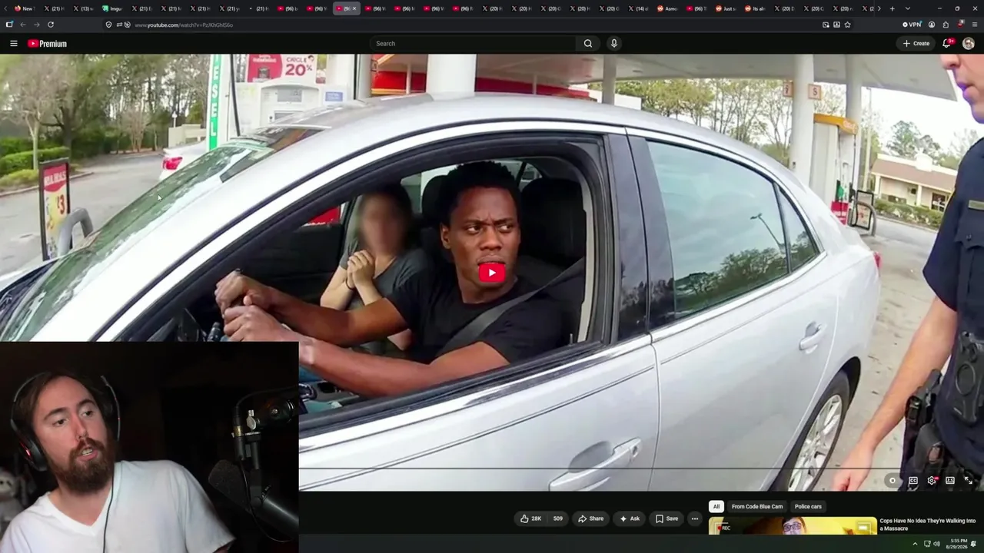Save the video to a playlist

(x=667, y=518)
